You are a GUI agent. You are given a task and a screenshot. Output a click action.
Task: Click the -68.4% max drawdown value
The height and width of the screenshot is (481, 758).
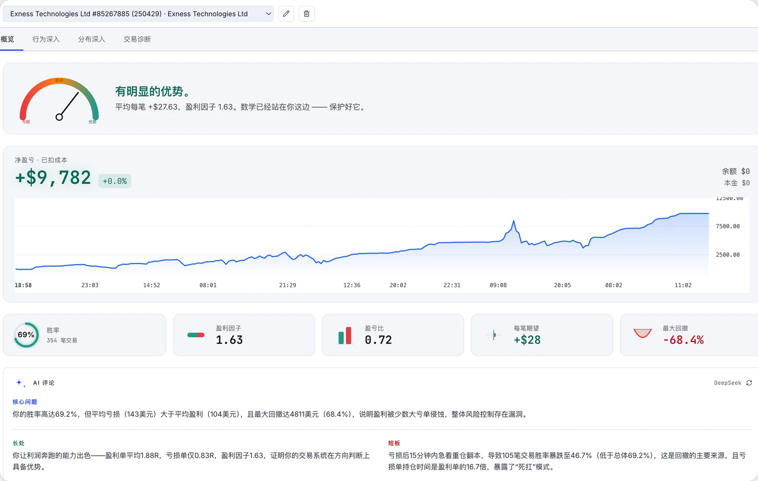click(683, 340)
